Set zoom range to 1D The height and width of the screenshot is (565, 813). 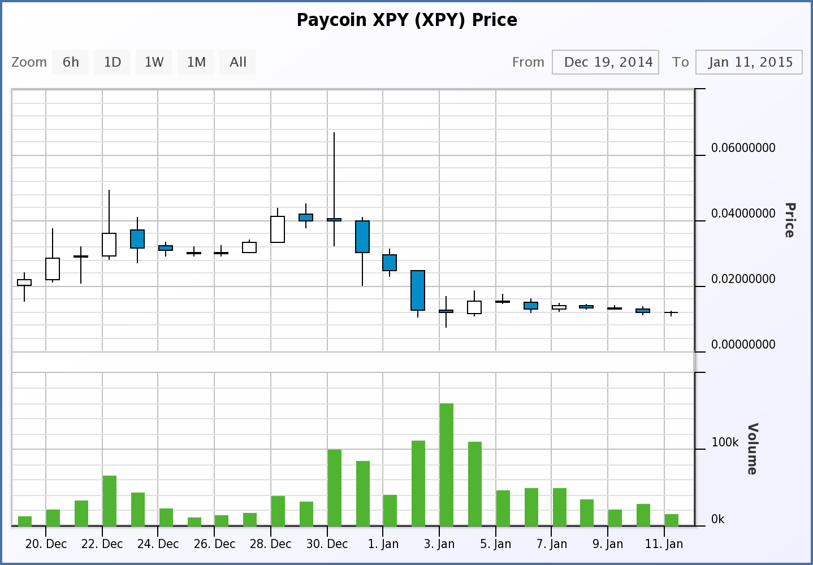tap(113, 62)
